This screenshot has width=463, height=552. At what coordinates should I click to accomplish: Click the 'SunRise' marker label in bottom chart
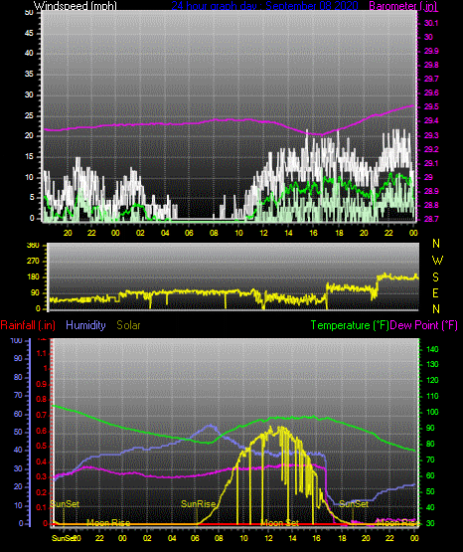tap(199, 504)
